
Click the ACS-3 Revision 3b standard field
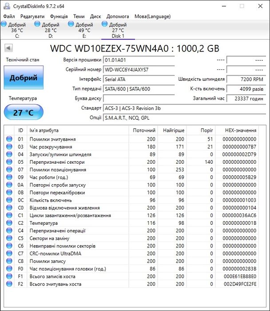(184, 108)
